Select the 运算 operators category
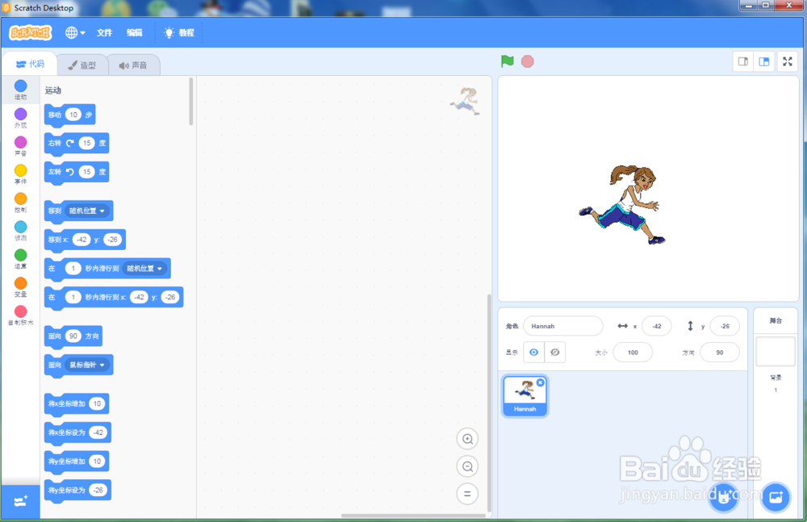807x522 pixels. [x=21, y=260]
